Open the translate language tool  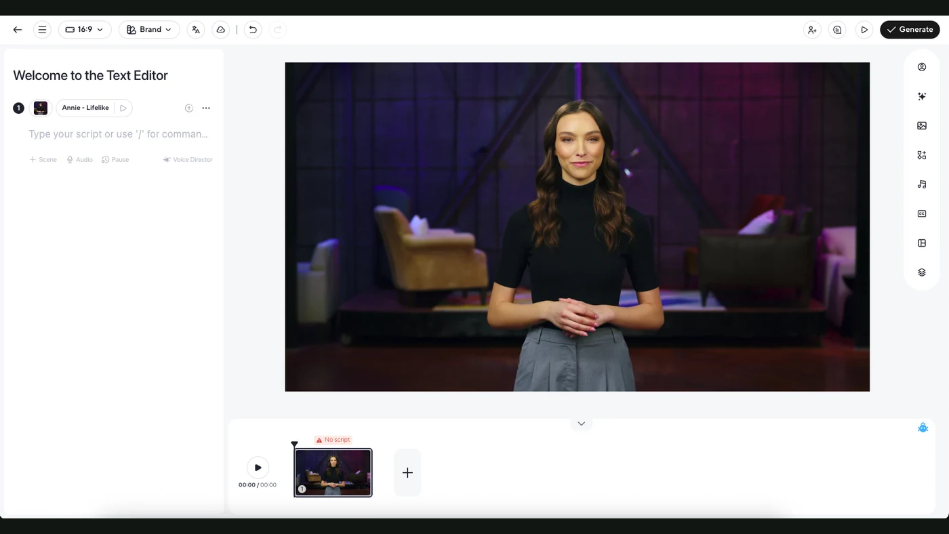tap(196, 30)
